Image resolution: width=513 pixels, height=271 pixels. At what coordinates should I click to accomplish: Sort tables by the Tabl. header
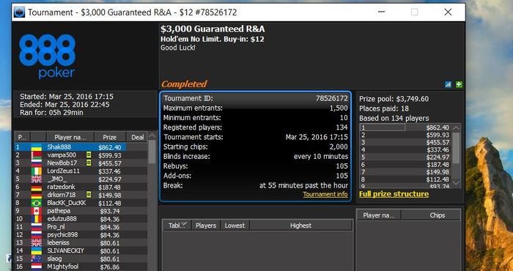(x=177, y=226)
